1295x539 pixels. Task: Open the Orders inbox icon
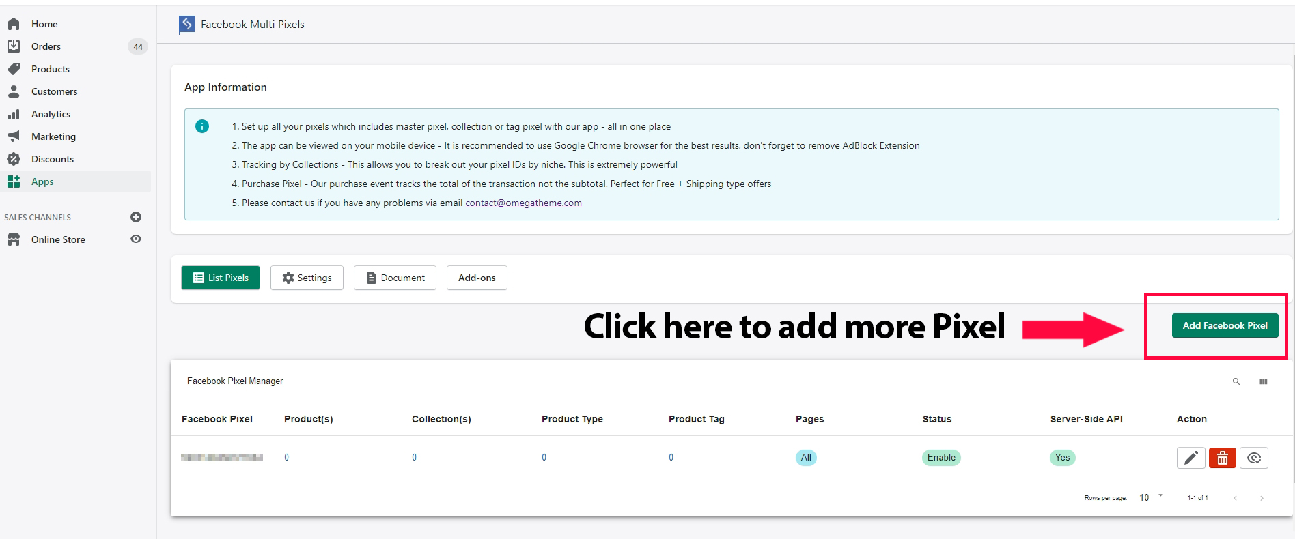point(14,46)
